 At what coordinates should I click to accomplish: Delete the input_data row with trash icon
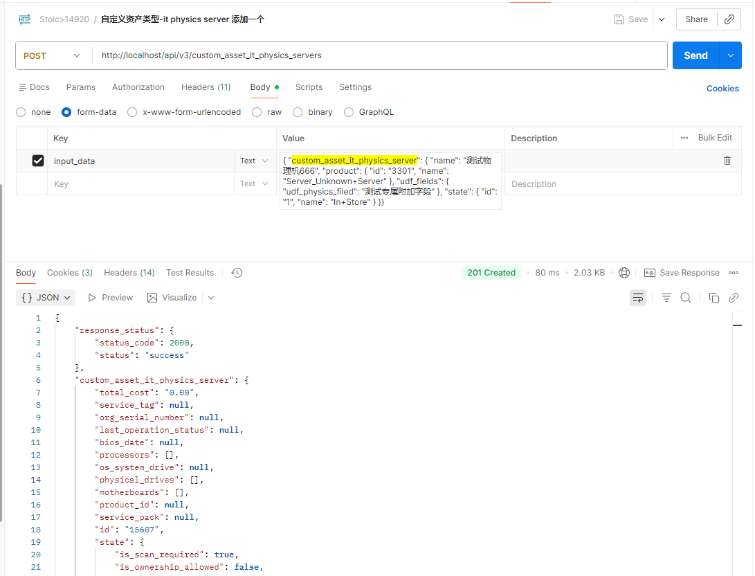[727, 161]
